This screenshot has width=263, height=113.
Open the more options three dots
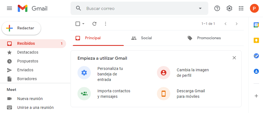[x=106, y=24]
